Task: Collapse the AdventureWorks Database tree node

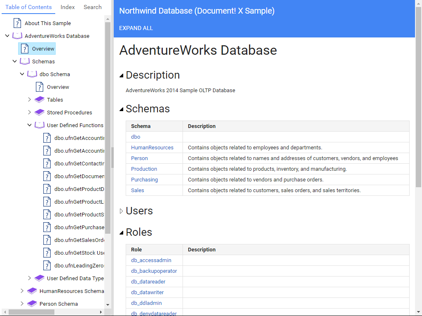Action: point(7,36)
